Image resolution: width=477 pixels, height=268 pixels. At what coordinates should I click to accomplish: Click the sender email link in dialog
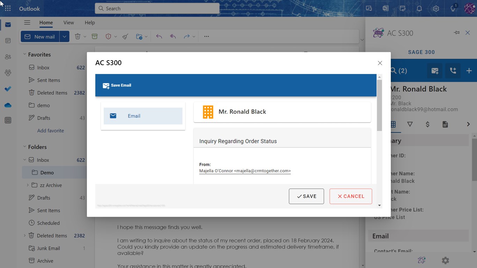tap(245, 171)
